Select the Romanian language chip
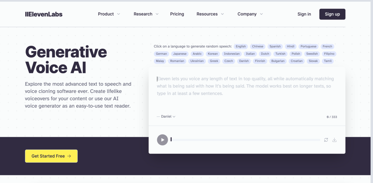The width and height of the screenshot is (373, 183). coord(177,61)
